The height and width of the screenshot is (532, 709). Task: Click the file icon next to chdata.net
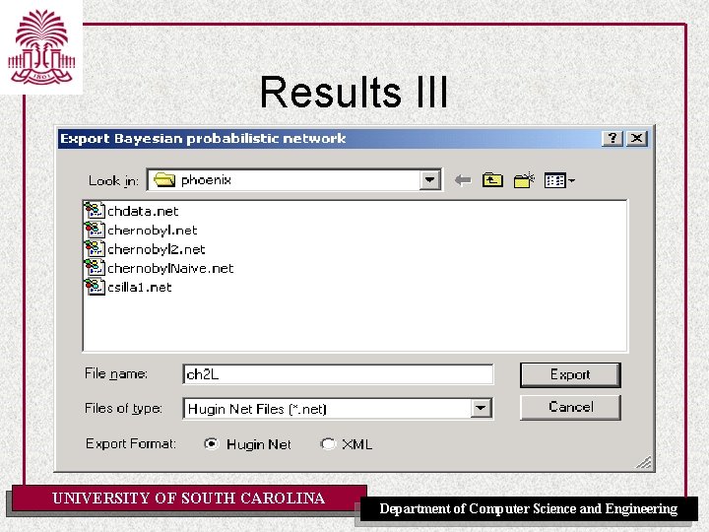point(95,211)
